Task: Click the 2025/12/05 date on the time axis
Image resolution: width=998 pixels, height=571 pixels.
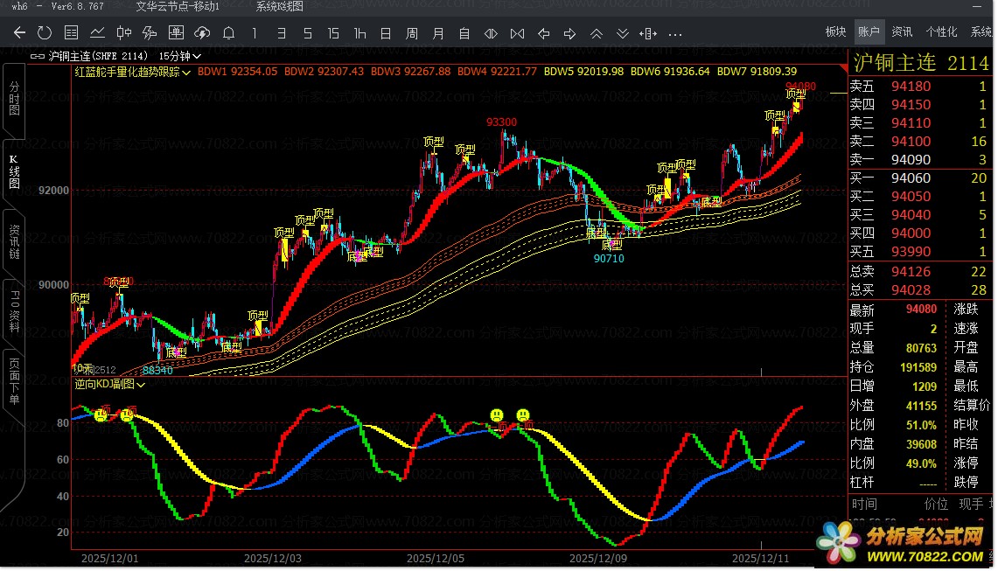Action: (x=435, y=557)
